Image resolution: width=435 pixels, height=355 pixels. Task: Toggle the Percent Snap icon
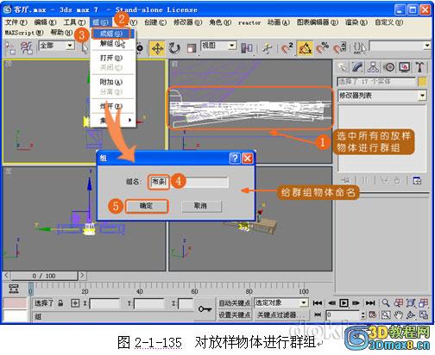322,48
